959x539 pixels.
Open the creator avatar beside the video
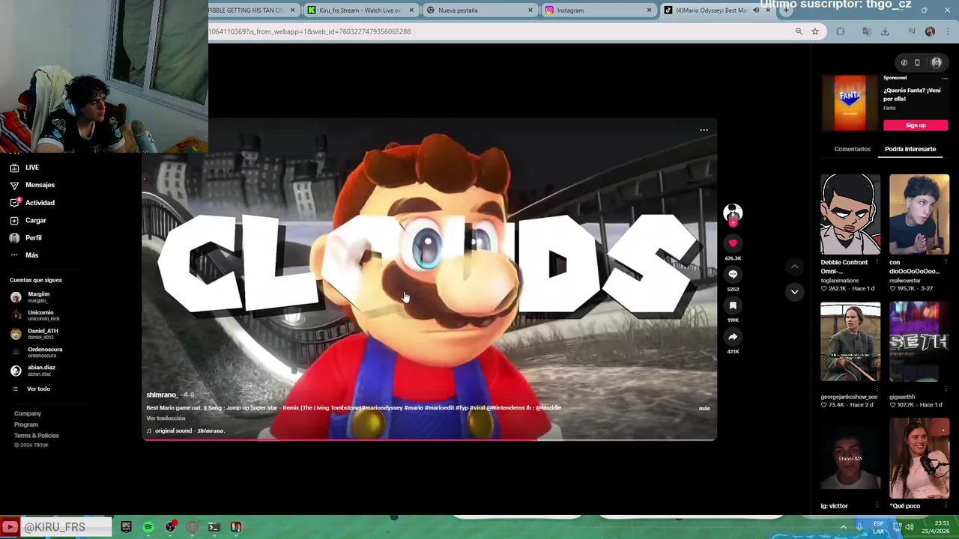click(x=733, y=213)
